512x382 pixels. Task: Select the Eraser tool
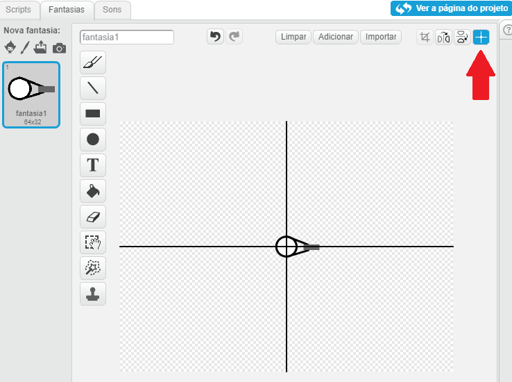coord(93,217)
